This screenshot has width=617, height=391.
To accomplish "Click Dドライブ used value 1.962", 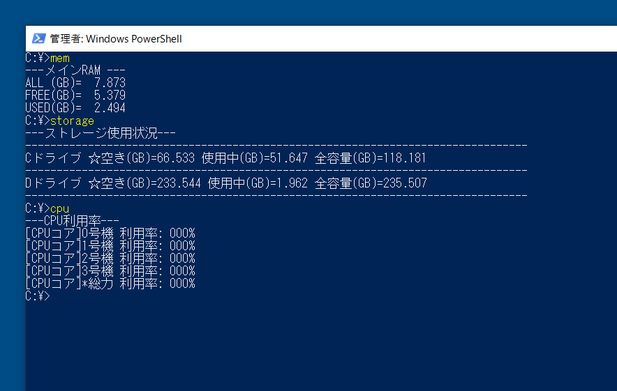I will [292, 183].
